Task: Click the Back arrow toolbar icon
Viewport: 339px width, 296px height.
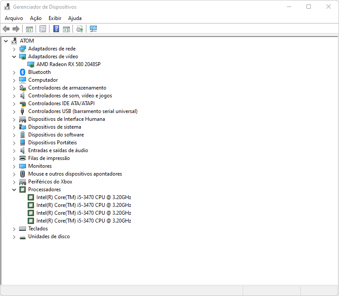Action: 6,29
